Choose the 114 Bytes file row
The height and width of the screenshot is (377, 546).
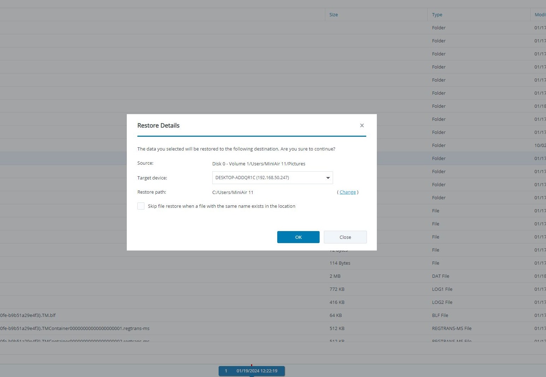[340, 263]
